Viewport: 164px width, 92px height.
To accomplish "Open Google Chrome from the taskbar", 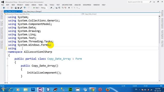I will (x=93, y=89).
